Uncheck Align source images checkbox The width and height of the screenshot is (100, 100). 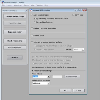[32, 15]
